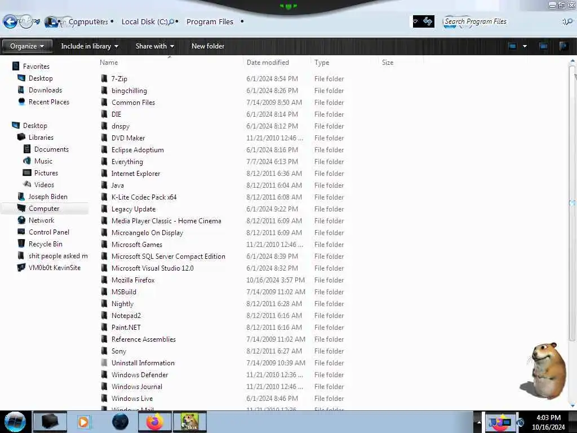Select the bingchilling folder icon
The width and height of the screenshot is (577, 433).
[104, 90]
